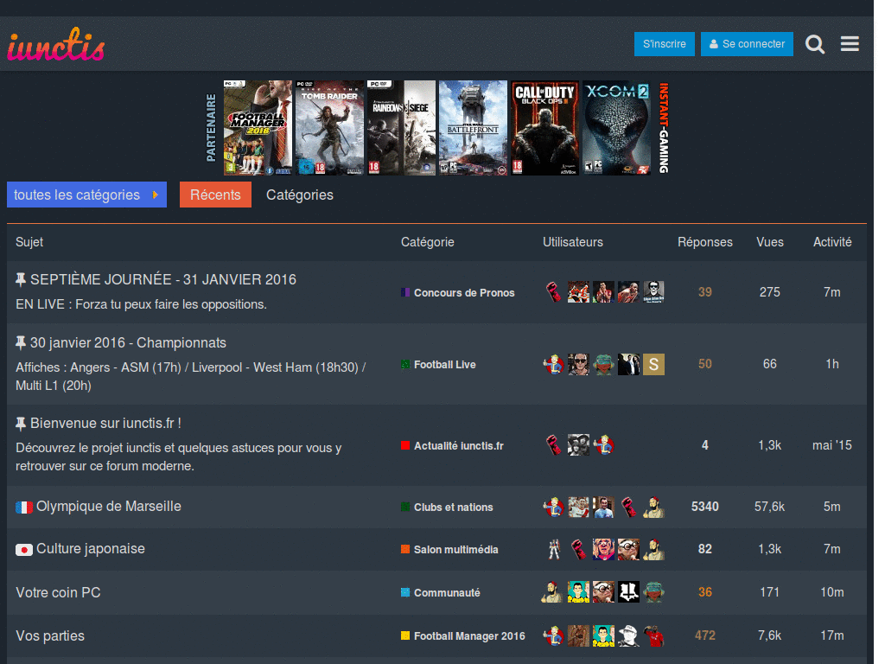
Task: Click the French flag icon beside Olympique de Marseille
Action: [23, 508]
